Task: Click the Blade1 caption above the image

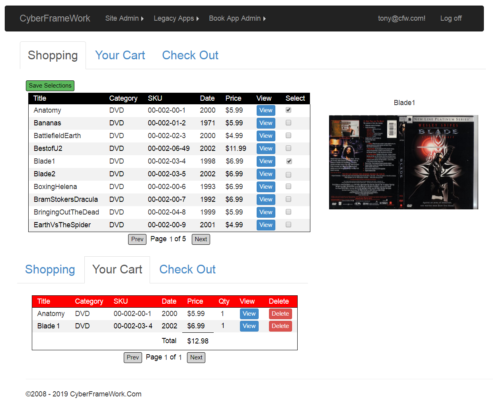Action: pos(404,103)
